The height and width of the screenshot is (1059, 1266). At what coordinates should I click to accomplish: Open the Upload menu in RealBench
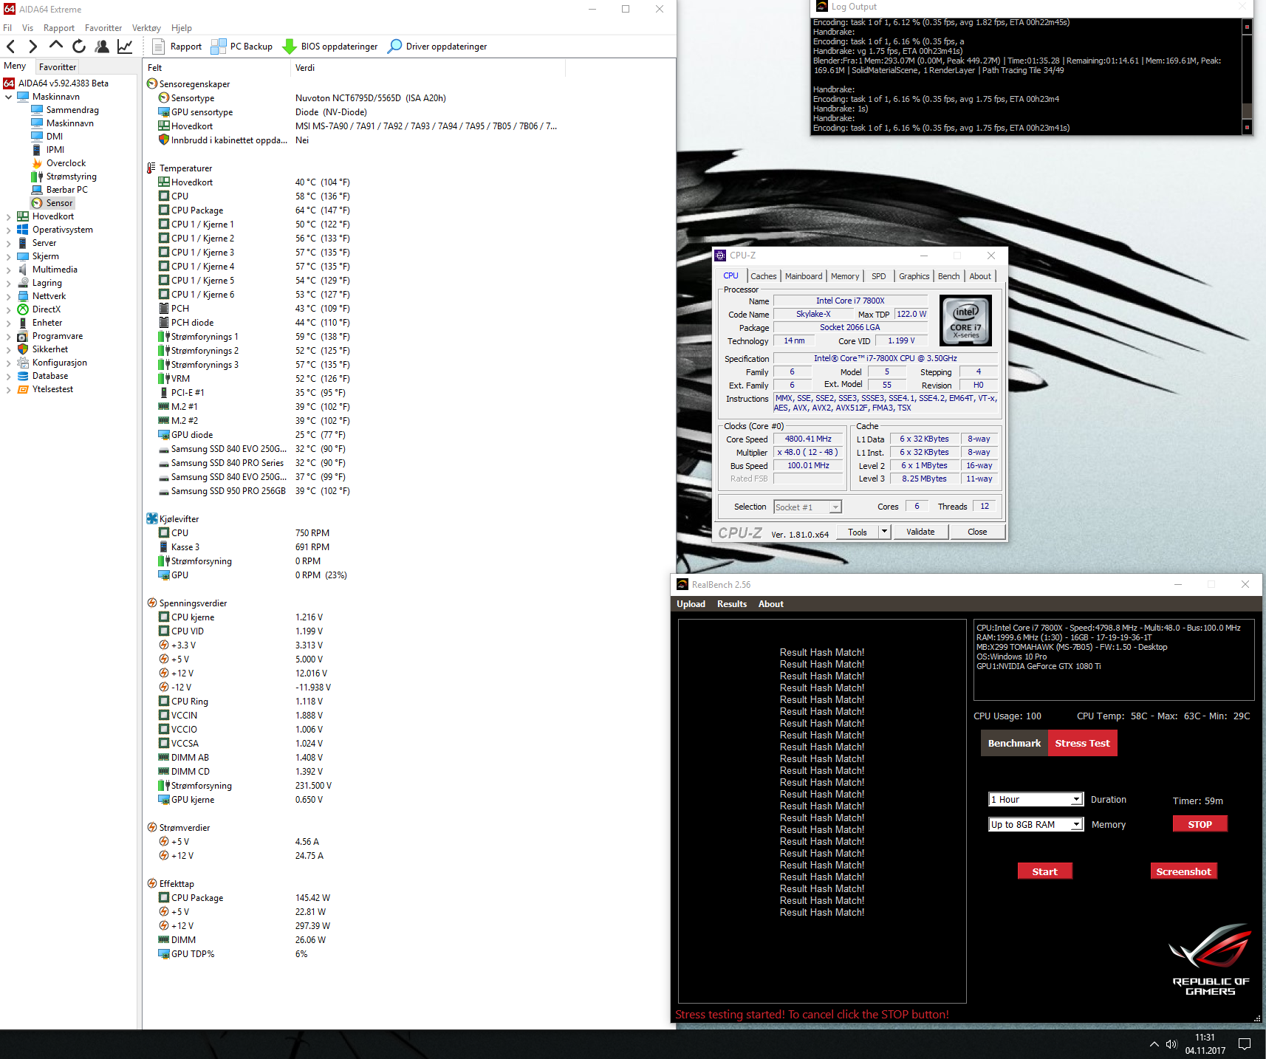pos(691,604)
